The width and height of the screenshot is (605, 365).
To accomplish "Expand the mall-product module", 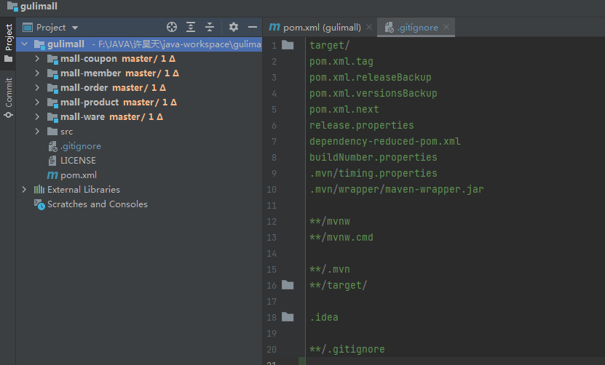I will coord(37,102).
